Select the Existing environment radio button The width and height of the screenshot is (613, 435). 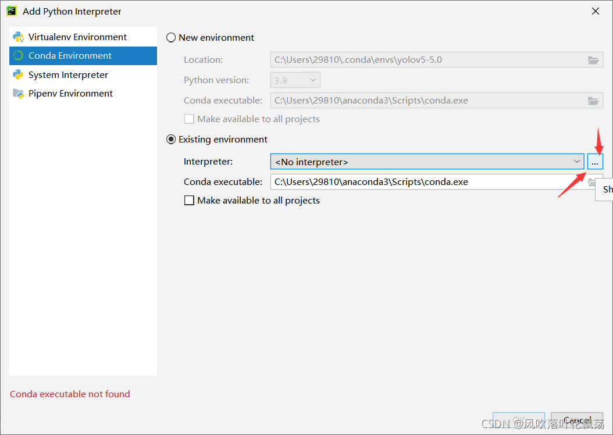point(171,139)
